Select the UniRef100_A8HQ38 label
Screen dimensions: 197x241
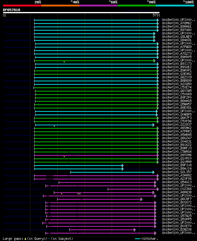click(177, 192)
